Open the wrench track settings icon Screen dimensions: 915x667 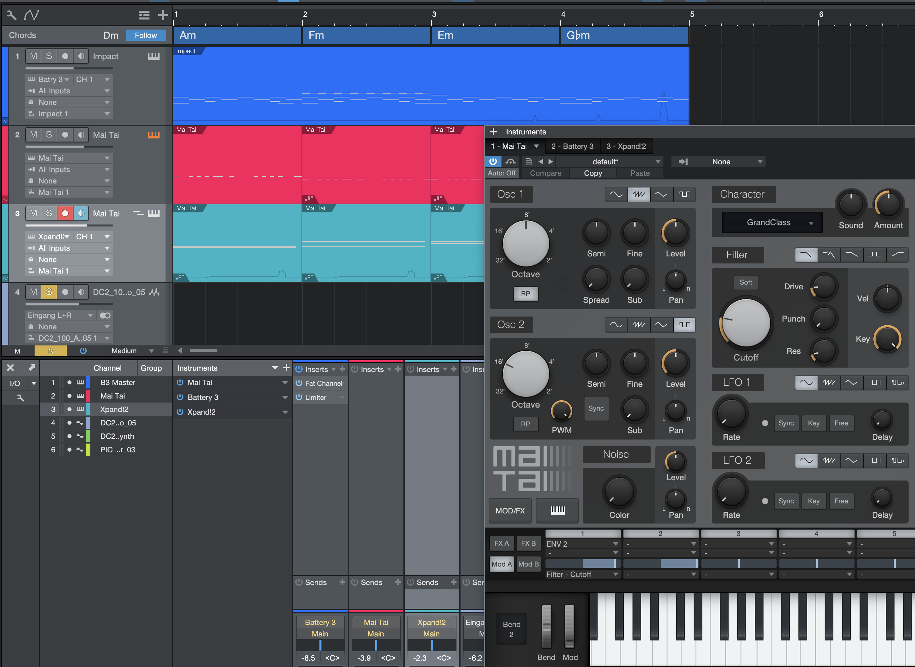click(x=11, y=15)
